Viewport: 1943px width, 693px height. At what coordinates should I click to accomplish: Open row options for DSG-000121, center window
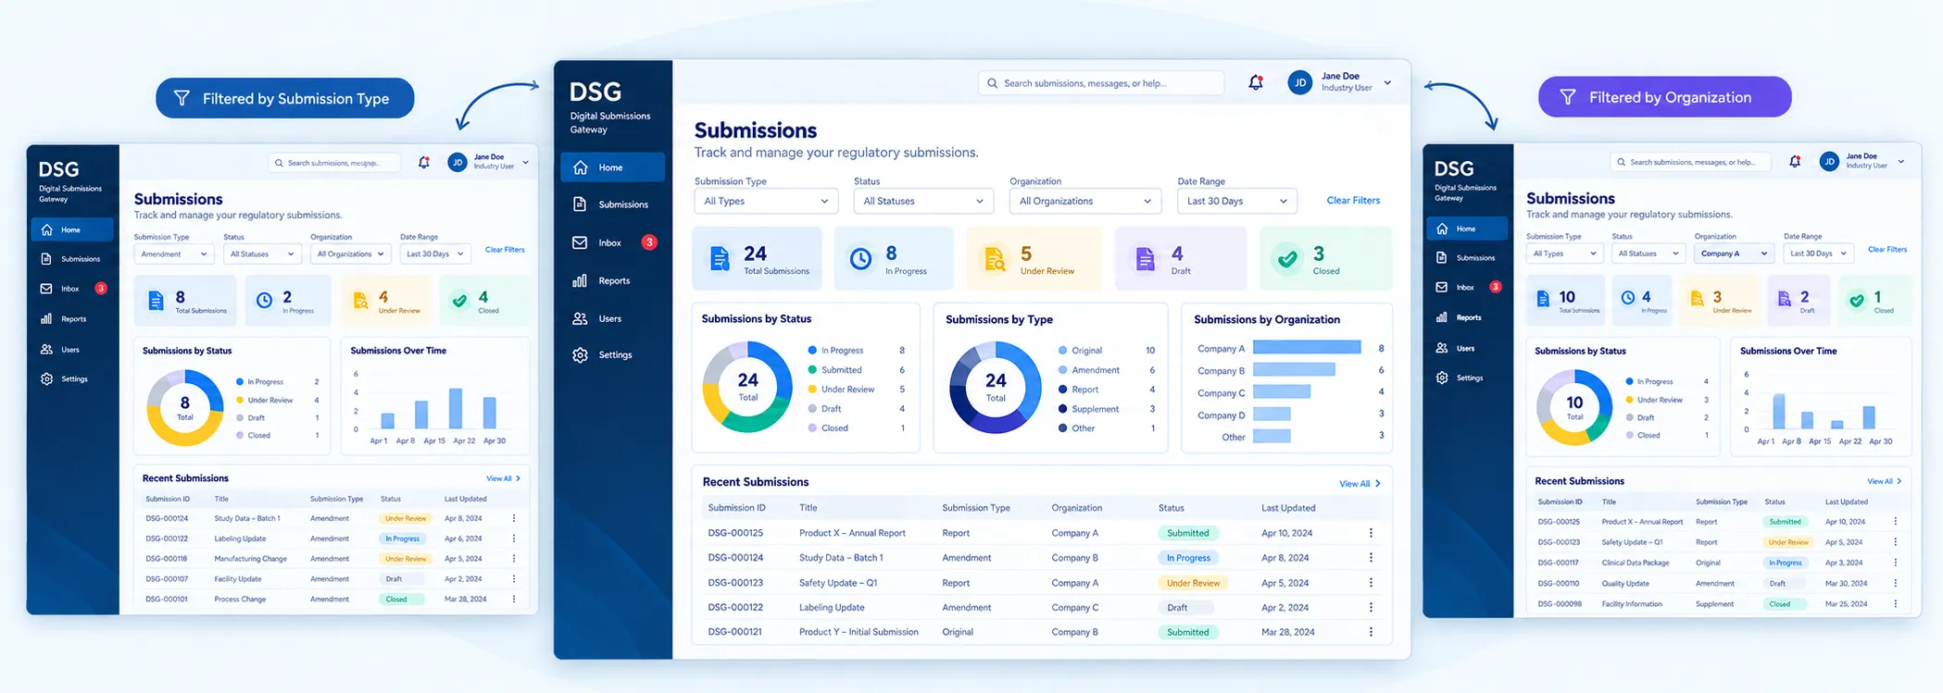point(1372,632)
